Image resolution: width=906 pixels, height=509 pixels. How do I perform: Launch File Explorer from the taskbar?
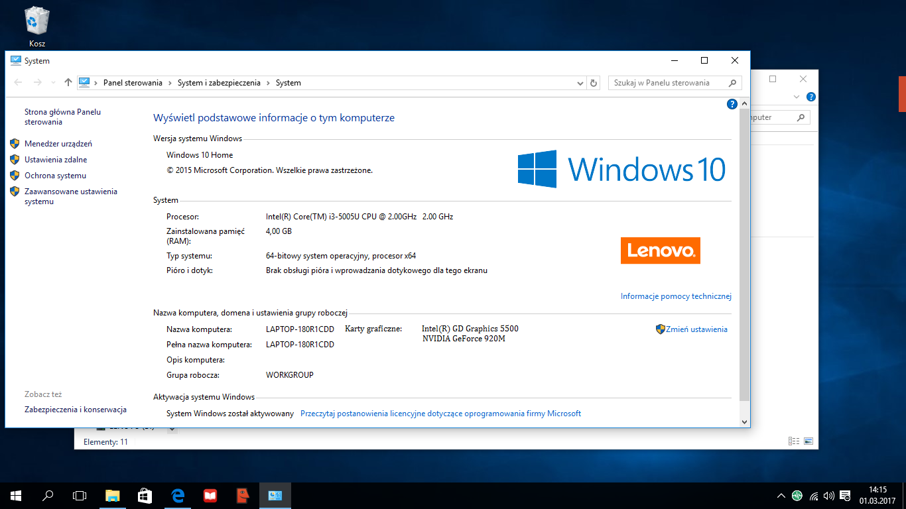pos(113,495)
